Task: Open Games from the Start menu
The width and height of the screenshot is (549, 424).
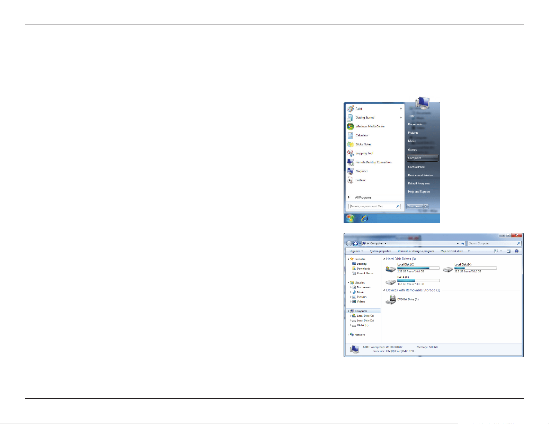Action: tap(412, 150)
